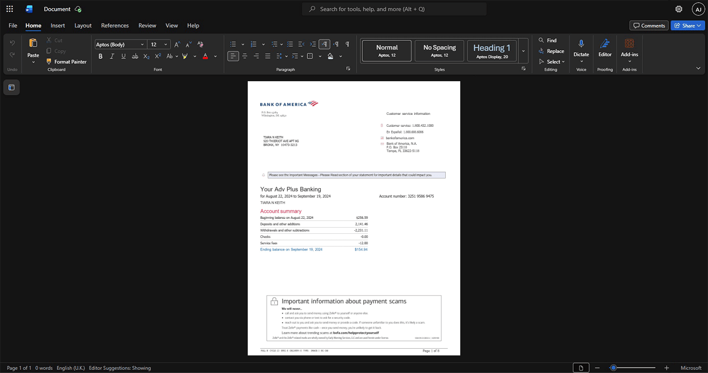
Task: Click the Increase Indent icon
Action: 313,44
